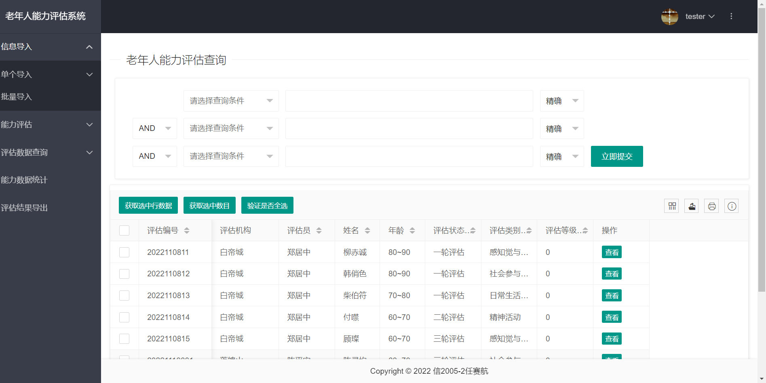Check the row 2022110812 checkbox
The height and width of the screenshot is (383, 766).
tap(125, 274)
